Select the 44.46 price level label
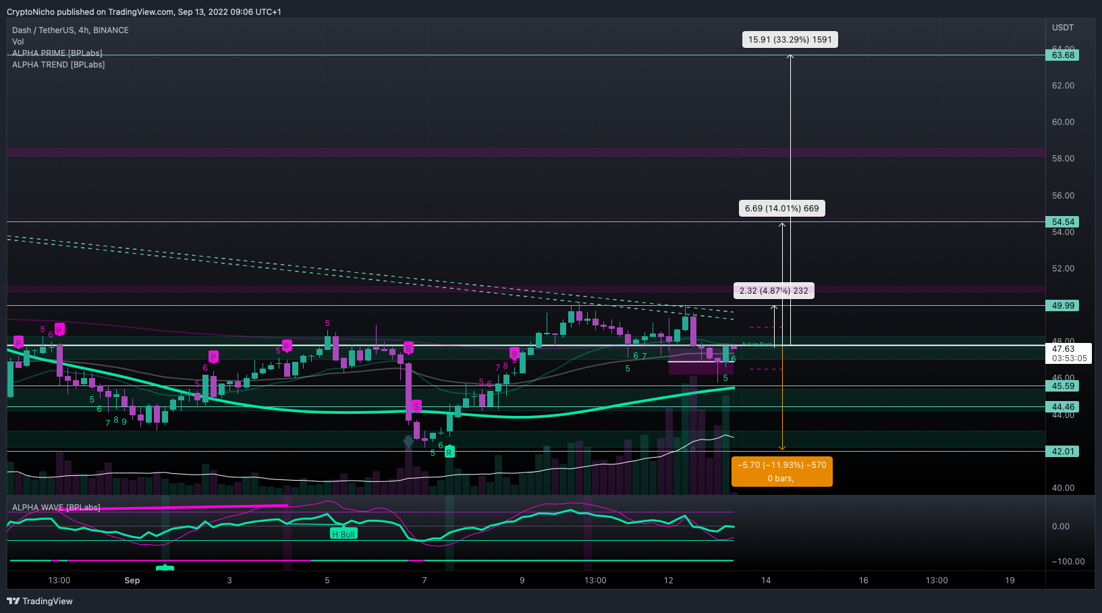The image size is (1102, 613). pos(1062,406)
